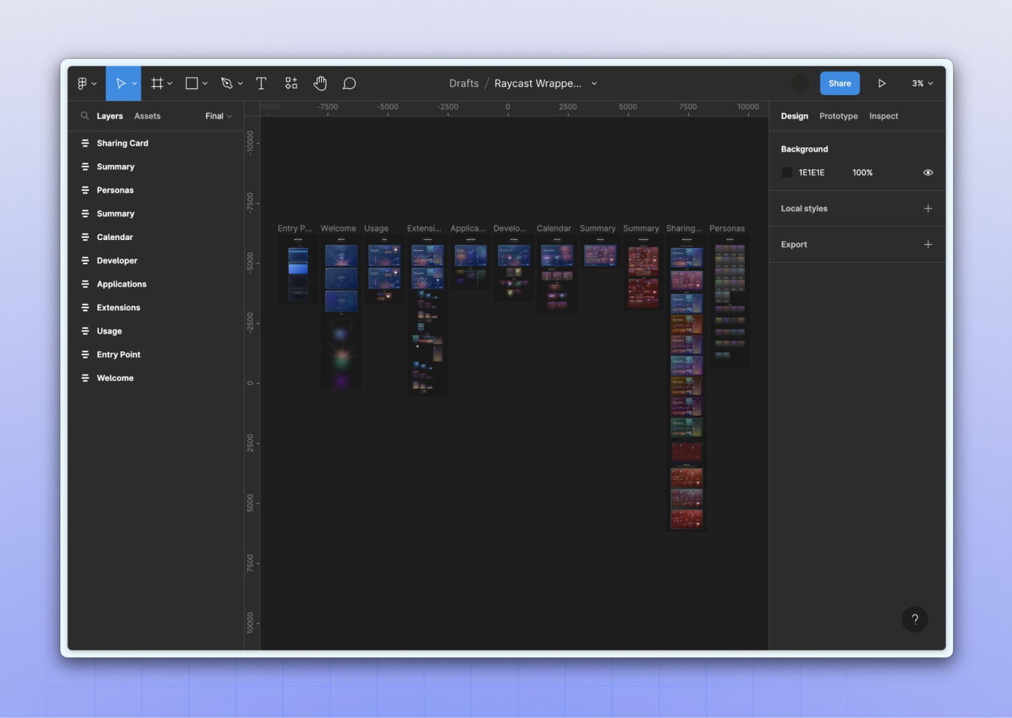The image size is (1012, 718).
Task: Click the Calendar layer frame icon
Action: tap(85, 237)
